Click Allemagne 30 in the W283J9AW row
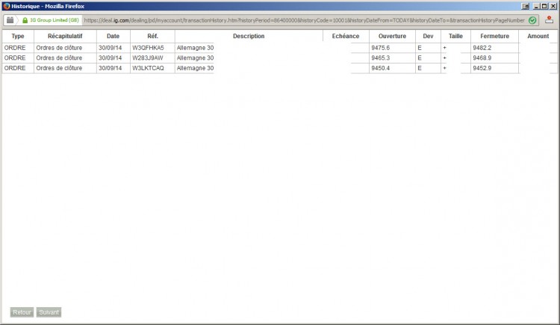This screenshot has width=560, height=325. coord(195,58)
